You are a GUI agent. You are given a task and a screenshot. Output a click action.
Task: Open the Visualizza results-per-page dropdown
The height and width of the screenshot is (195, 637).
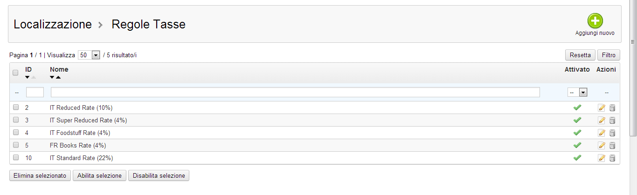(x=89, y=55)
